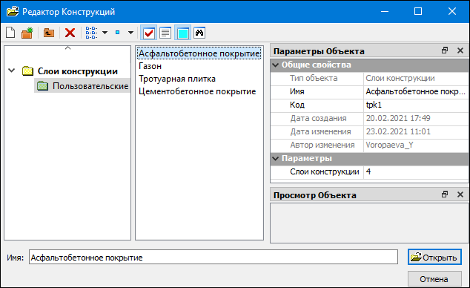
Task: Collapse the Слои конструкции tree node
Action: 12,71
